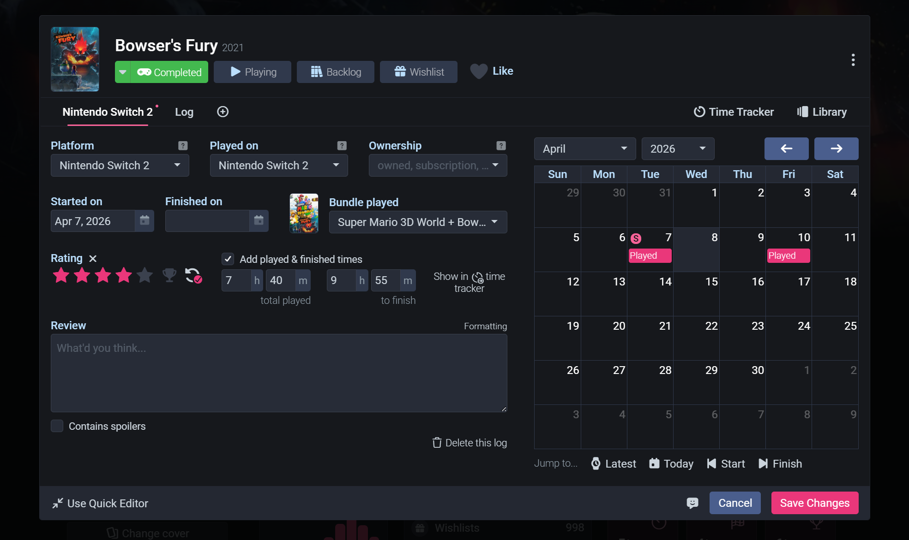
Task: Open Platform help question mark
Action: [x=183, y=146]
